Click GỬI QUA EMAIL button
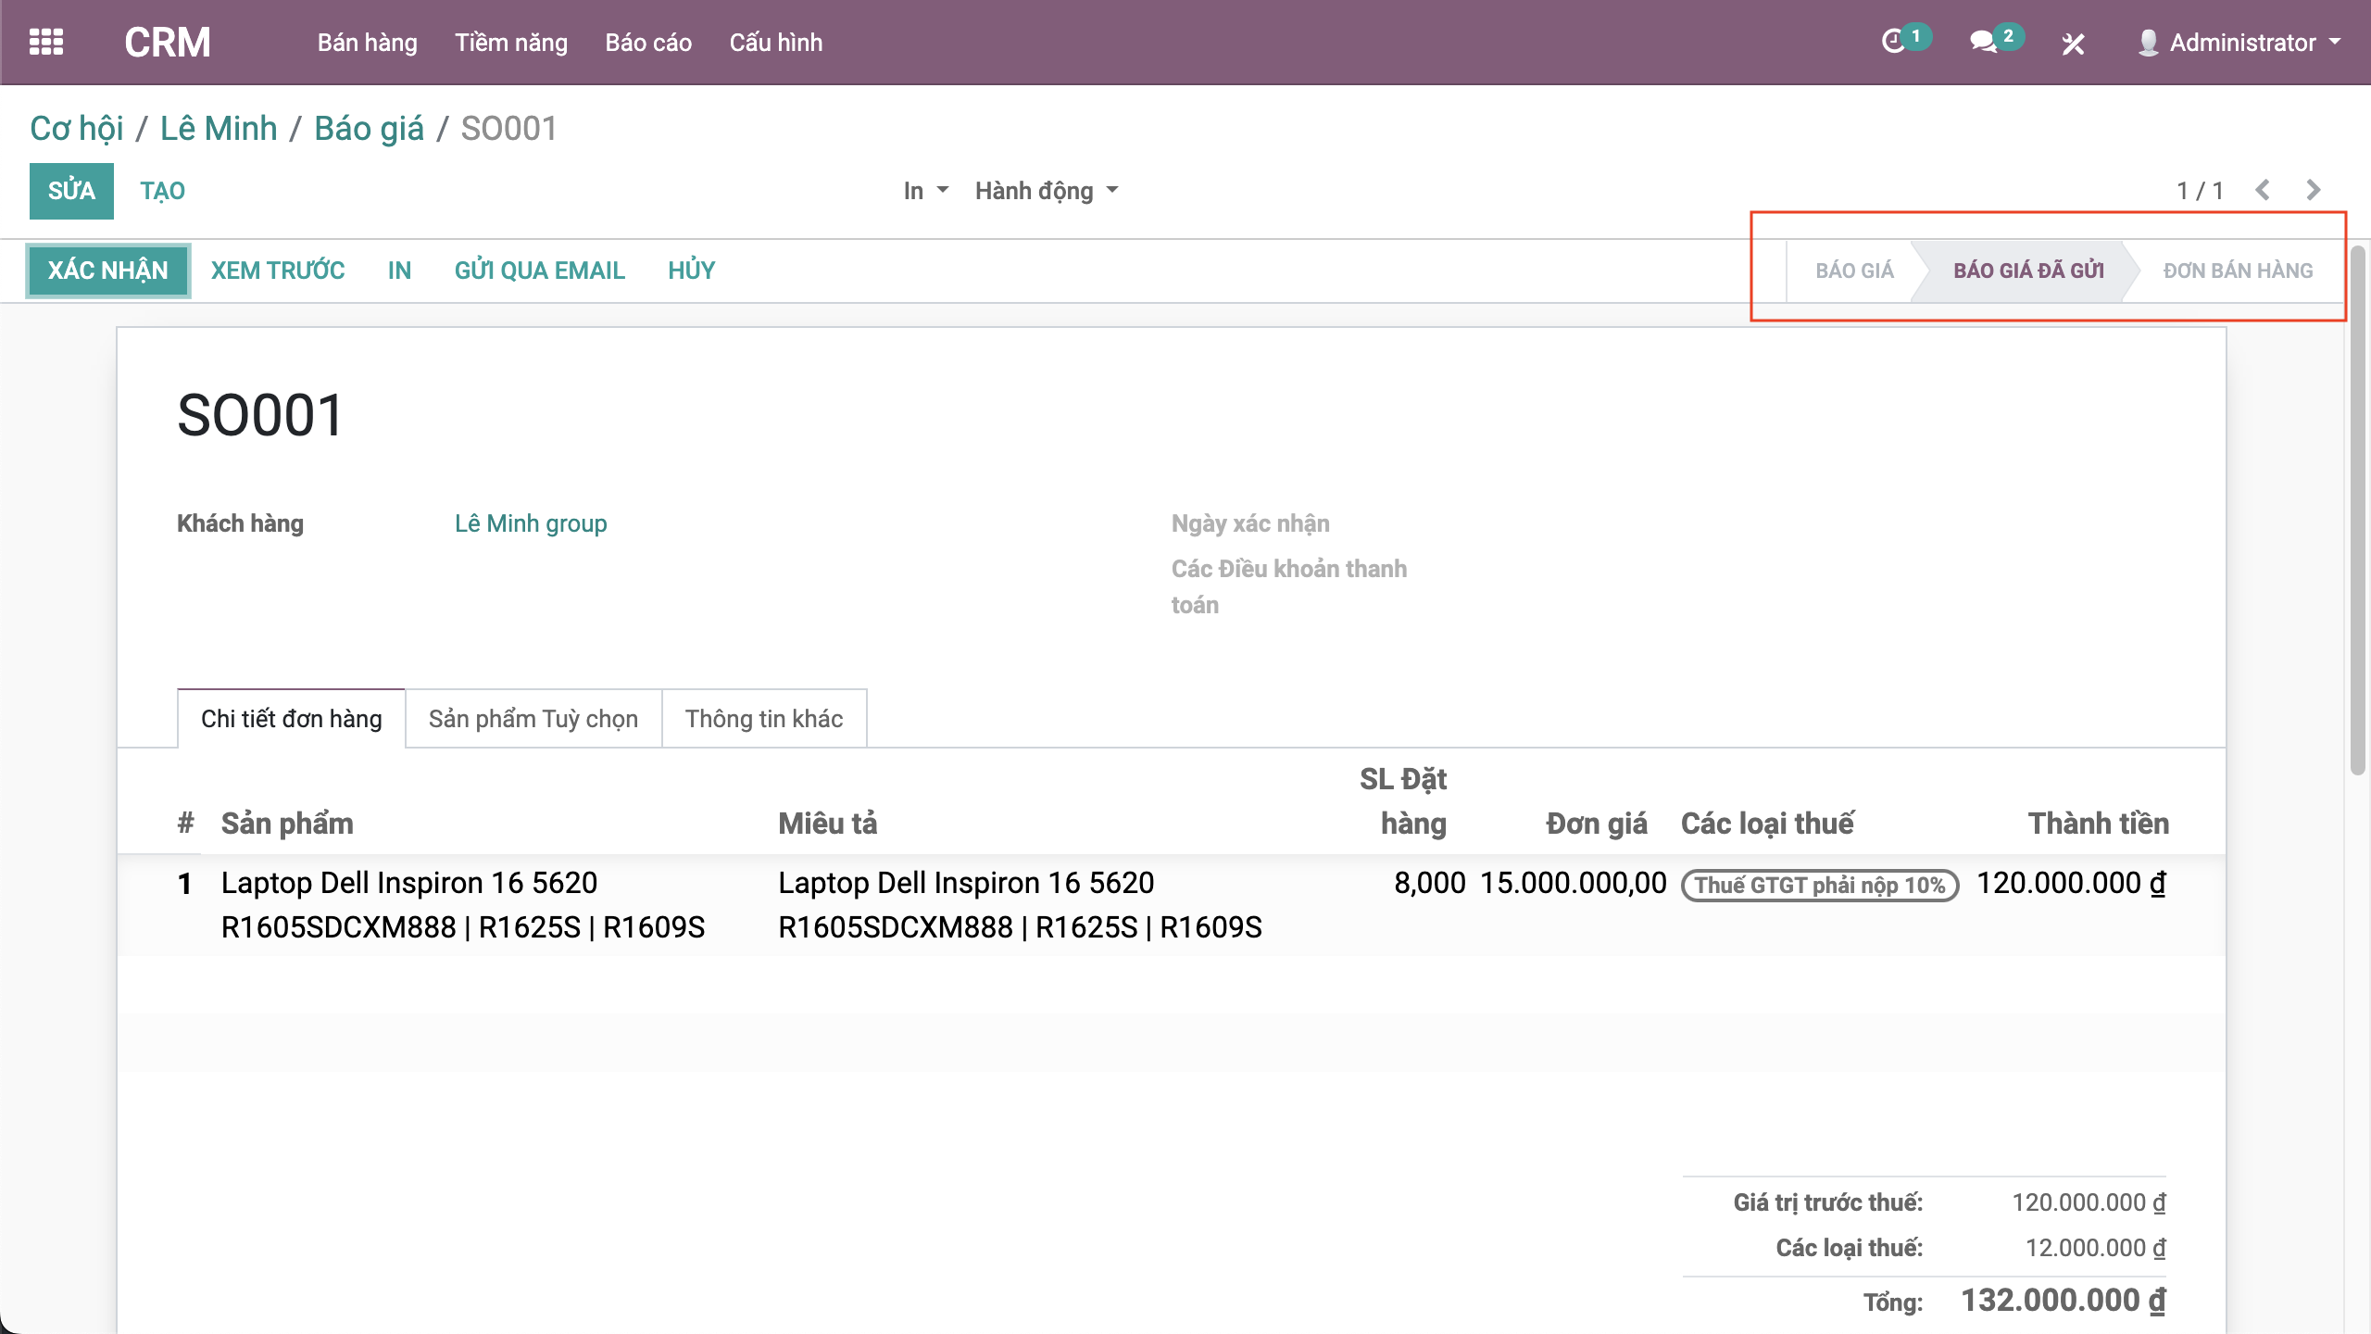2371x1334 pixels. (539, 271)
